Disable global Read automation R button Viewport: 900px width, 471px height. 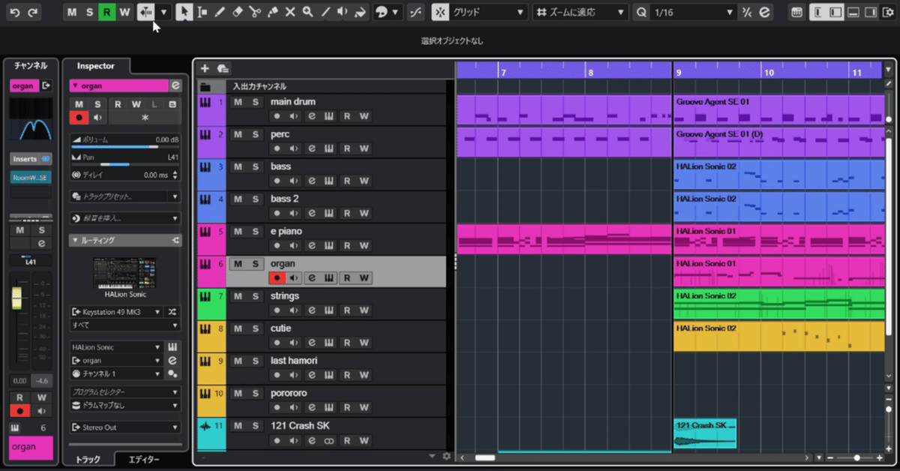[107, 13]
